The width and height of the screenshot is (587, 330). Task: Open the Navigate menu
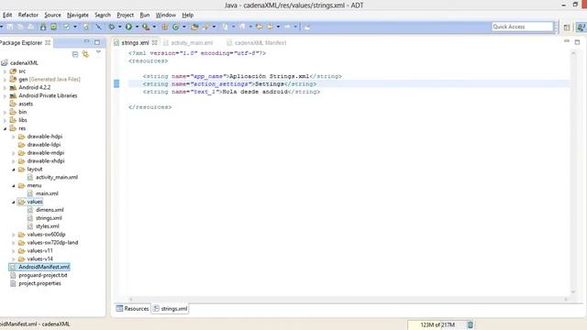tap(77, 15)
